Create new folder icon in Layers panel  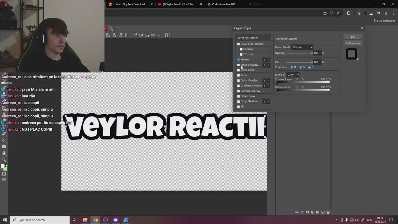[x=317, y=212]
